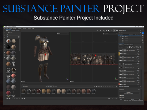Close the Properties Generator panel
Screen dimensions: 147x110
tap(140, 86)
